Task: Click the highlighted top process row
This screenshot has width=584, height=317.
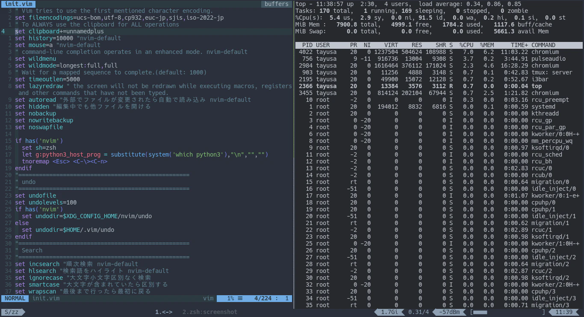Action: click(439, 86)
